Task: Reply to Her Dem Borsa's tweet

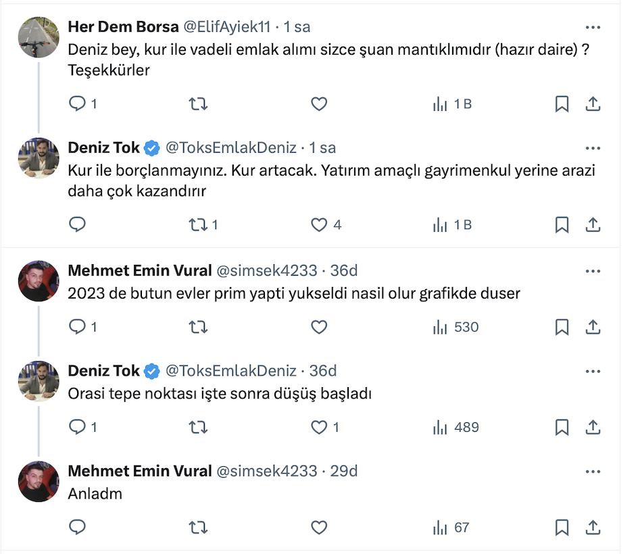Action: point(78,104)
